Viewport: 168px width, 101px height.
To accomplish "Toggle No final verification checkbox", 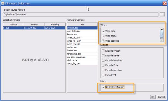I will tap(103, 87).
